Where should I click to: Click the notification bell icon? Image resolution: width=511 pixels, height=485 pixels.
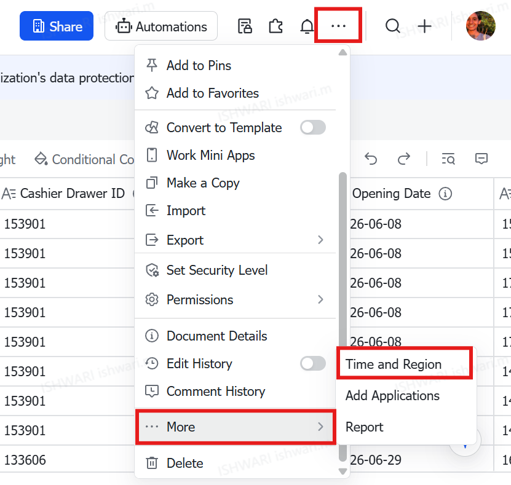click(x=307, y=26)
